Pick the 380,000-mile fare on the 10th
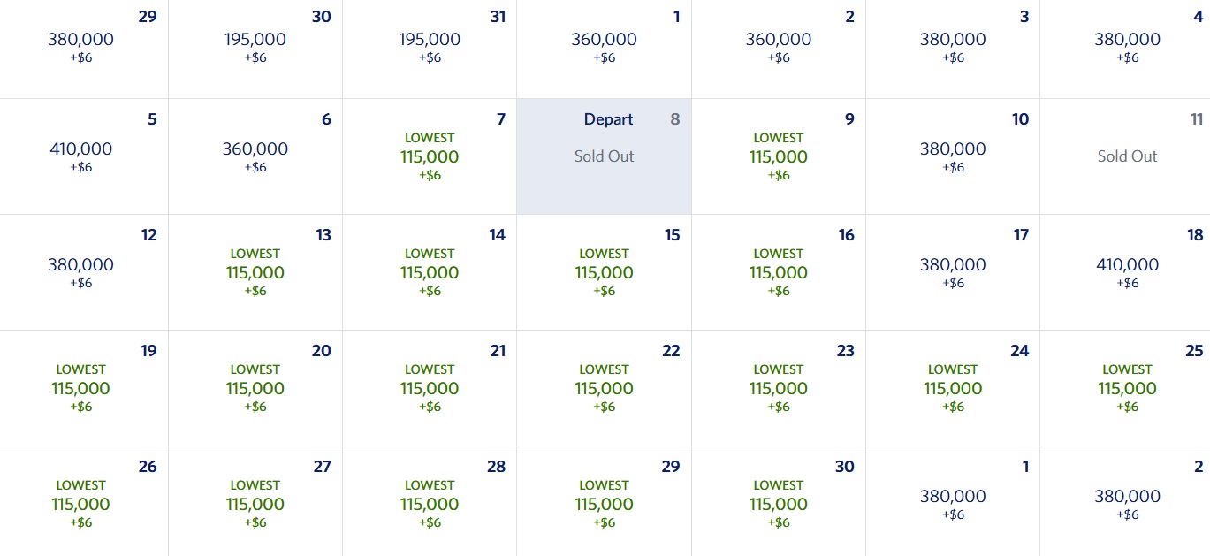Viewport: 1210px width, 556px height. (x=952, y=156)
